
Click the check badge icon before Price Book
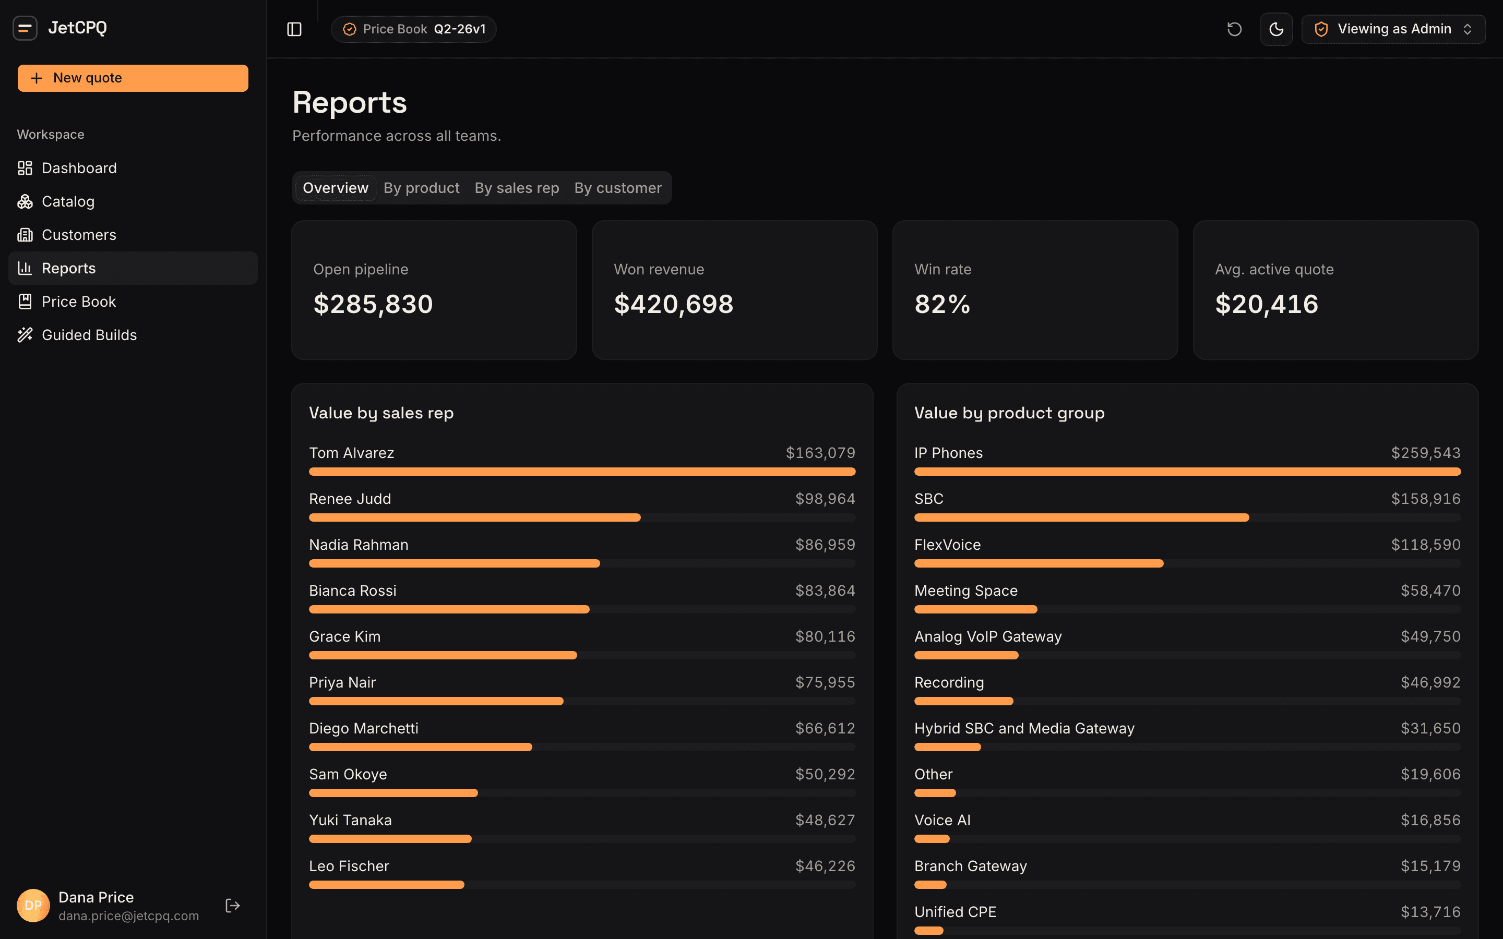click(350, 29)
